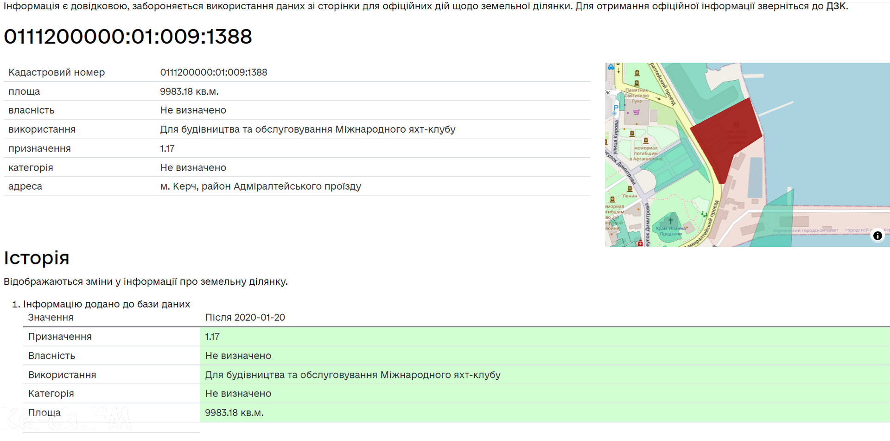The image size is (890, 441).
Task: Click the Історія heading
Action: point(37,258)
